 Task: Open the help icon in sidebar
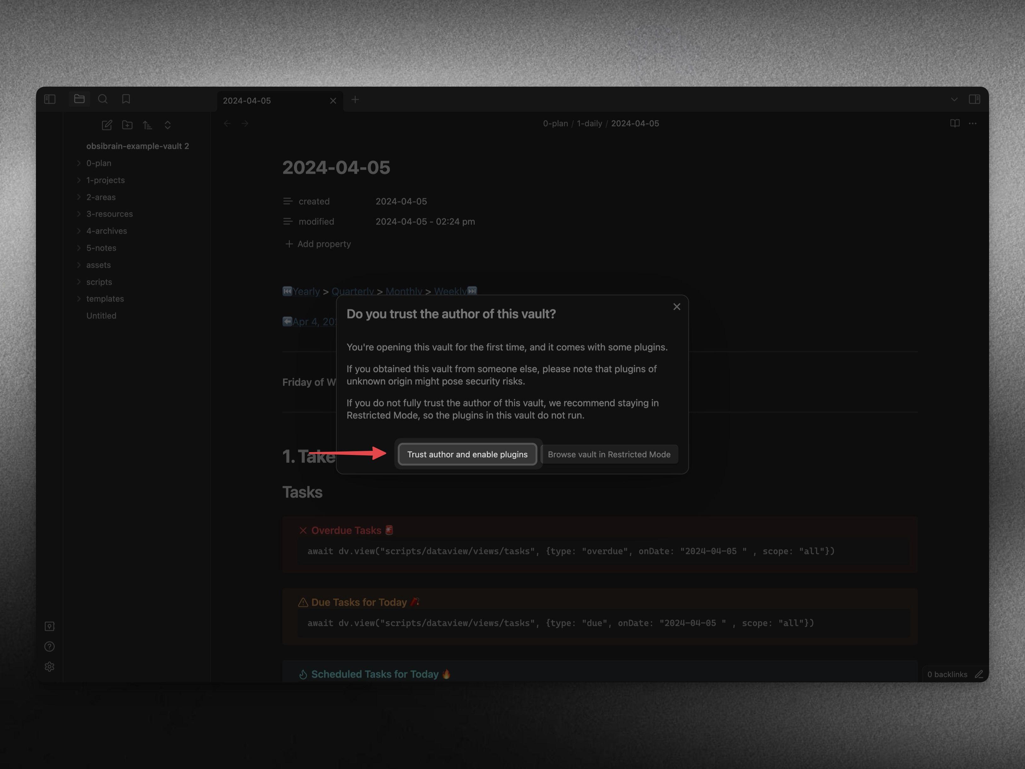coord(49,646)
